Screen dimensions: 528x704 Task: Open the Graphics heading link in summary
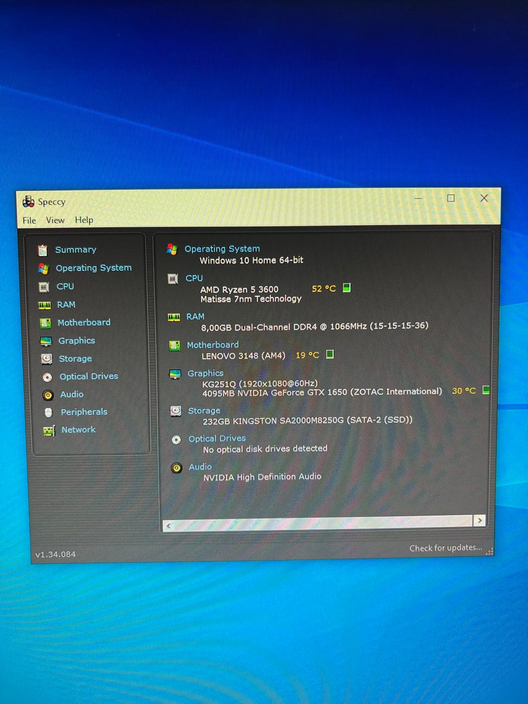pyautogui.click(x=206, y=373)
